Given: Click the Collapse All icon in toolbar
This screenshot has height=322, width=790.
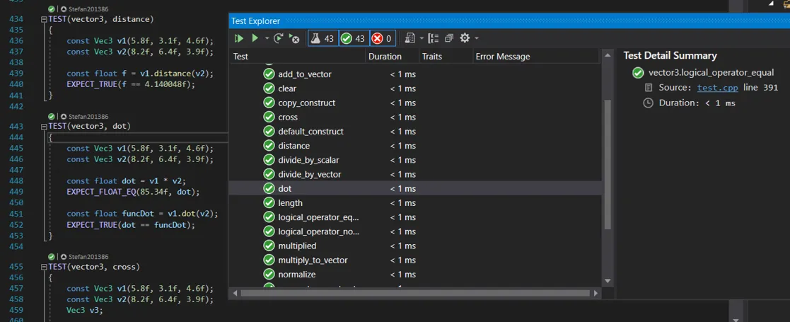Looking at the screenshot, I should [x=449, y=38].
